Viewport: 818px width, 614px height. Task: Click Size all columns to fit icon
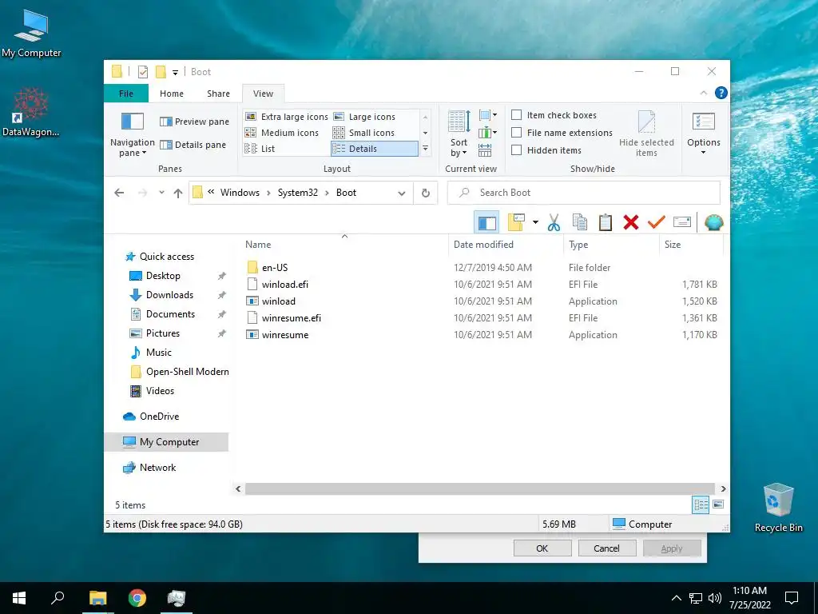(485, 150)
